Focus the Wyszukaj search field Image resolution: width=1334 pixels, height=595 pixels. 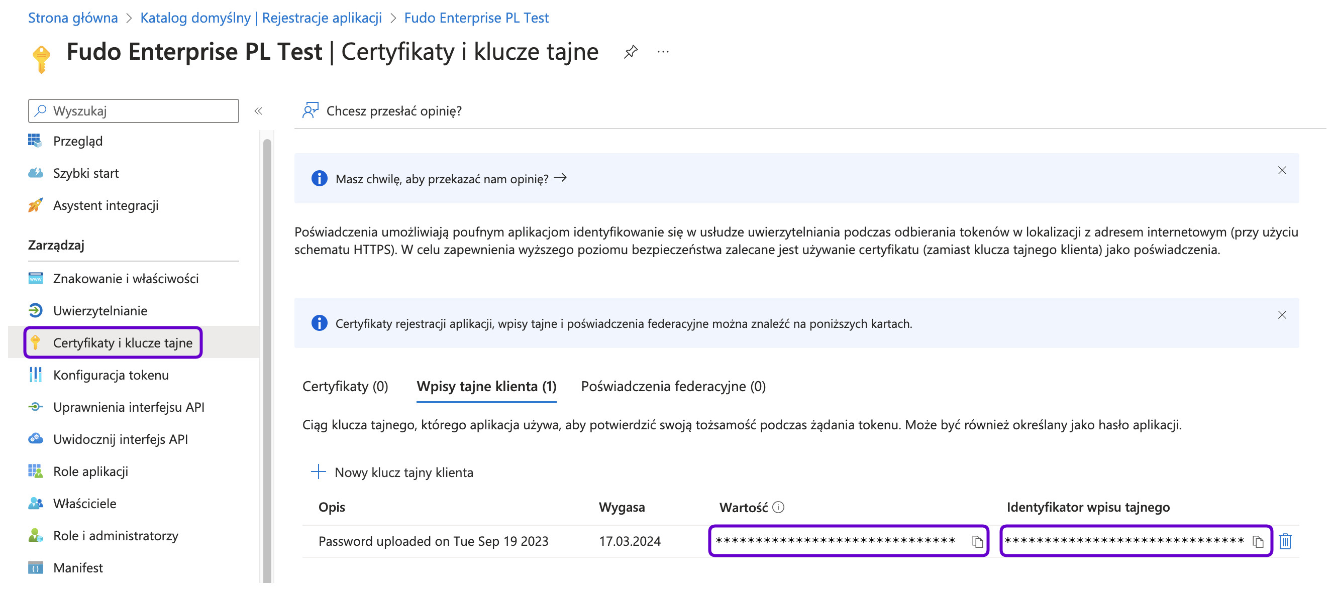(x=134, y=111)
